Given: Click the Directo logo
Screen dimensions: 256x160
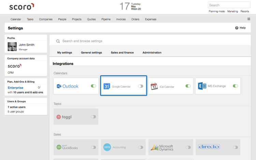Looking at the screenshot, I should tap(209, 147).
